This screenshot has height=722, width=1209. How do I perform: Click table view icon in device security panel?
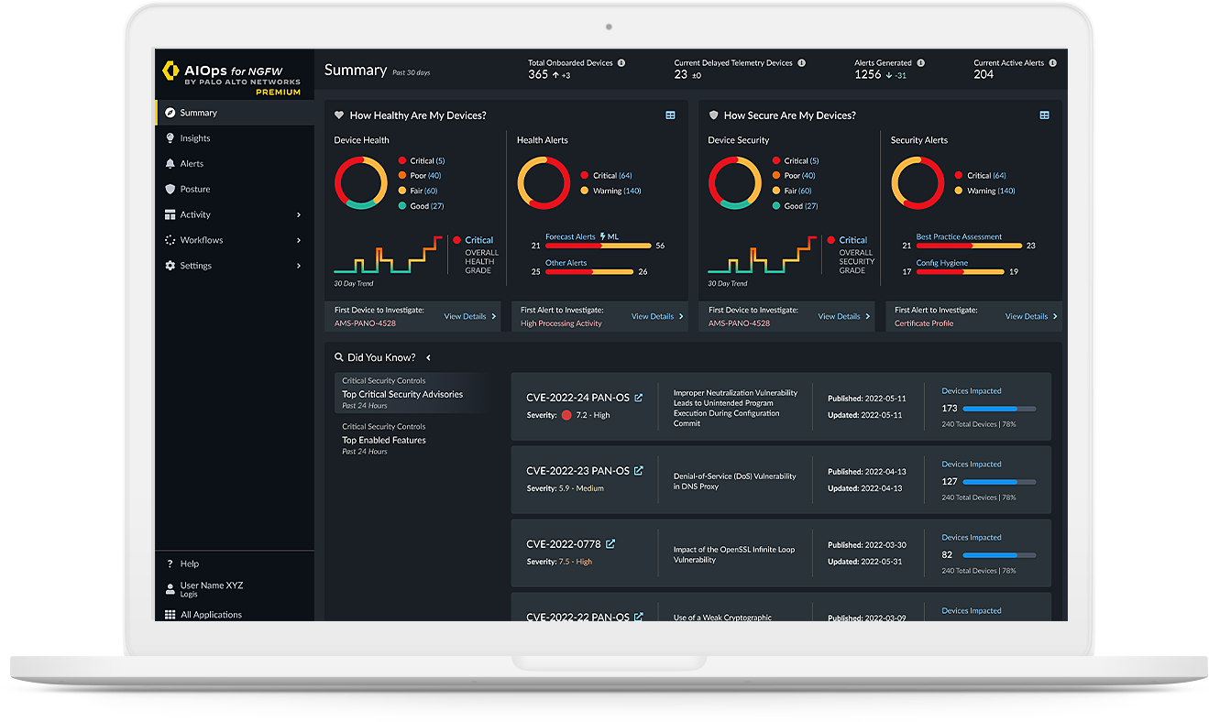click(1044, 115)
